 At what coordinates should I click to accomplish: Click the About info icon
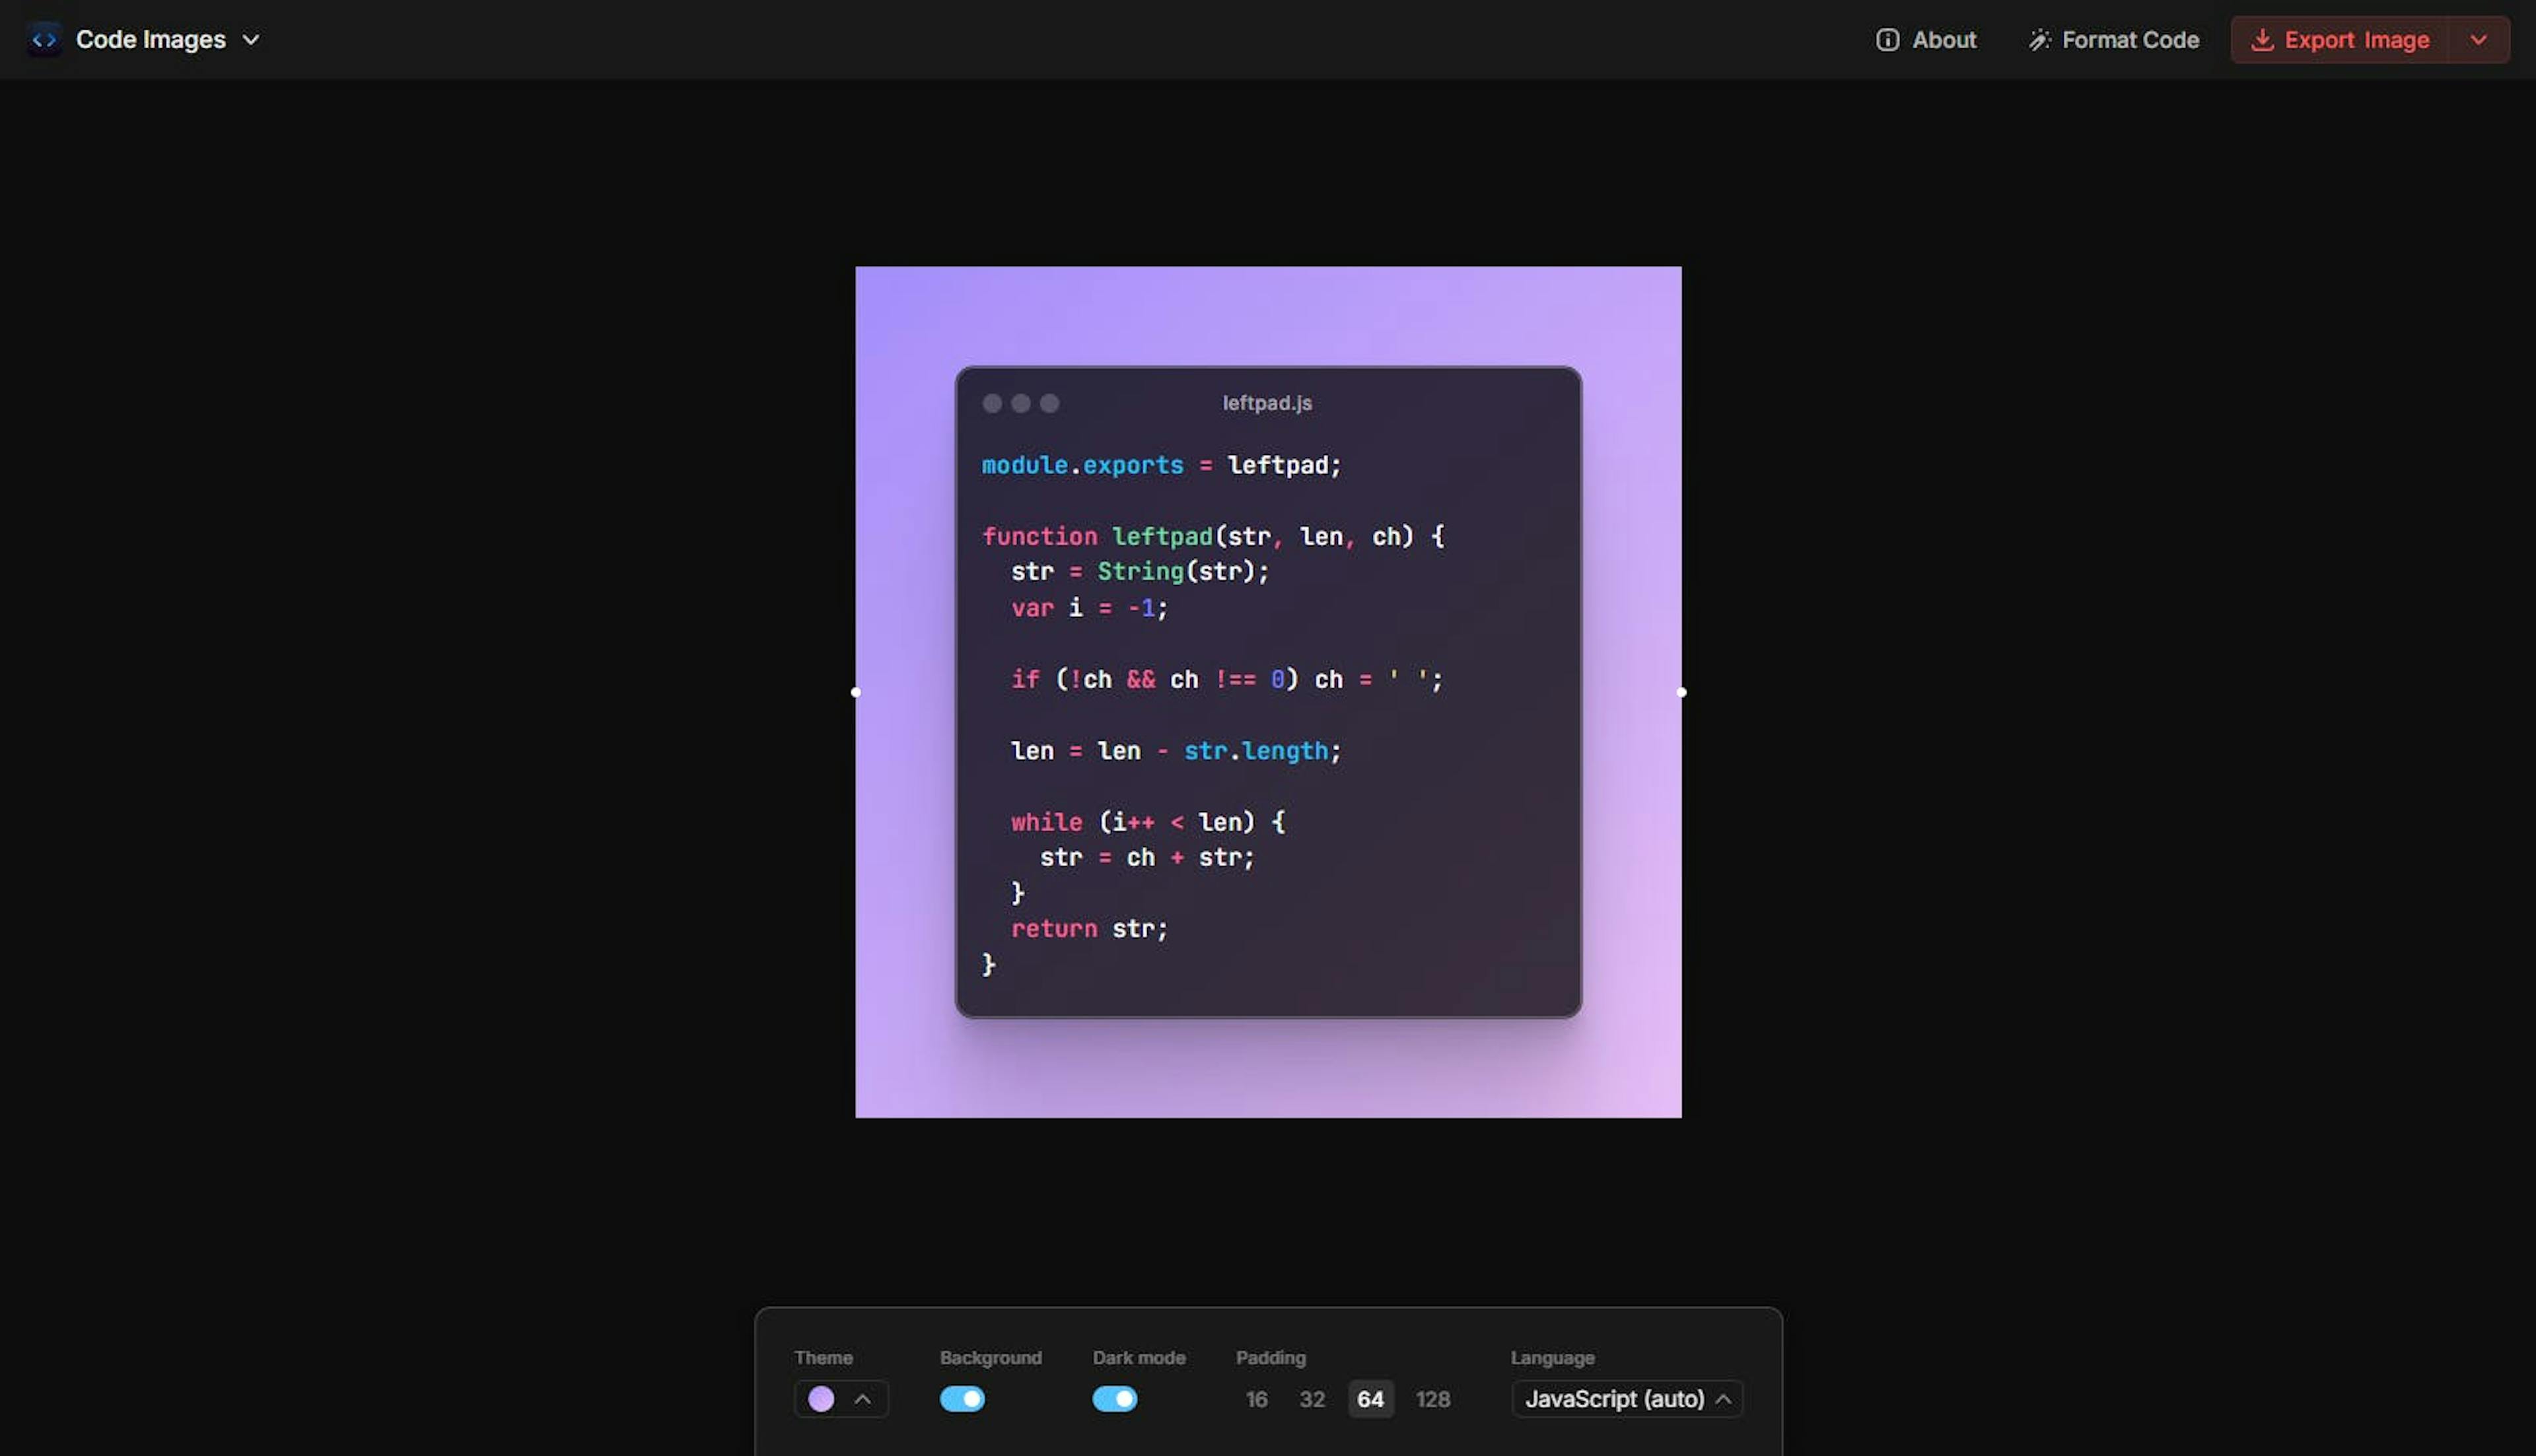tap(1887, 40)
